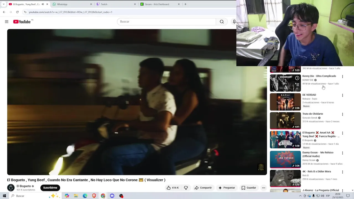Open the El Bogueto channel avatar
This screenshot has width=354, height=199.
point(11,188)
